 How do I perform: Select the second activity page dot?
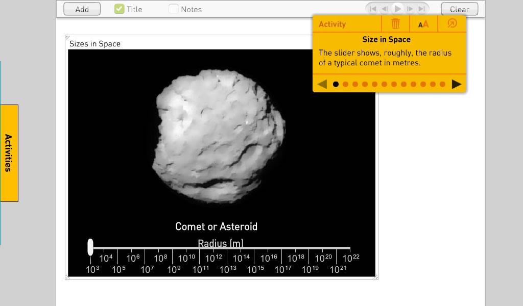tap(345, 84)
